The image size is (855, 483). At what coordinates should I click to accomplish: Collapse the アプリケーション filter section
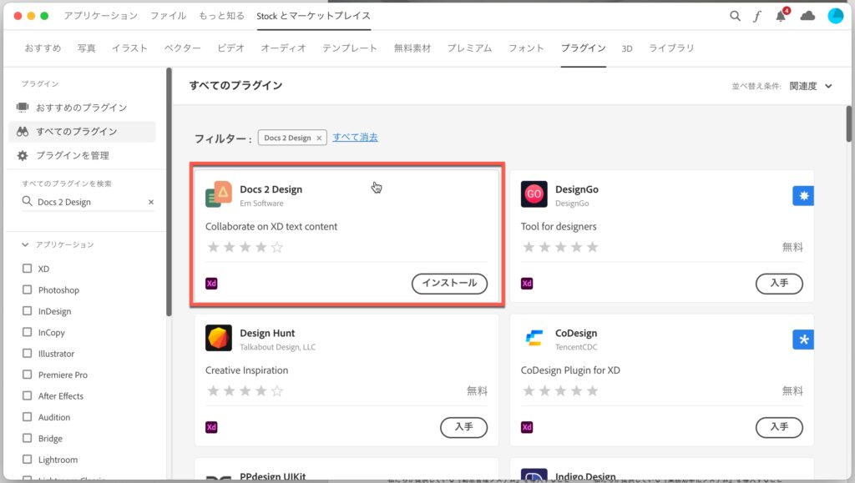coord(25,244)
